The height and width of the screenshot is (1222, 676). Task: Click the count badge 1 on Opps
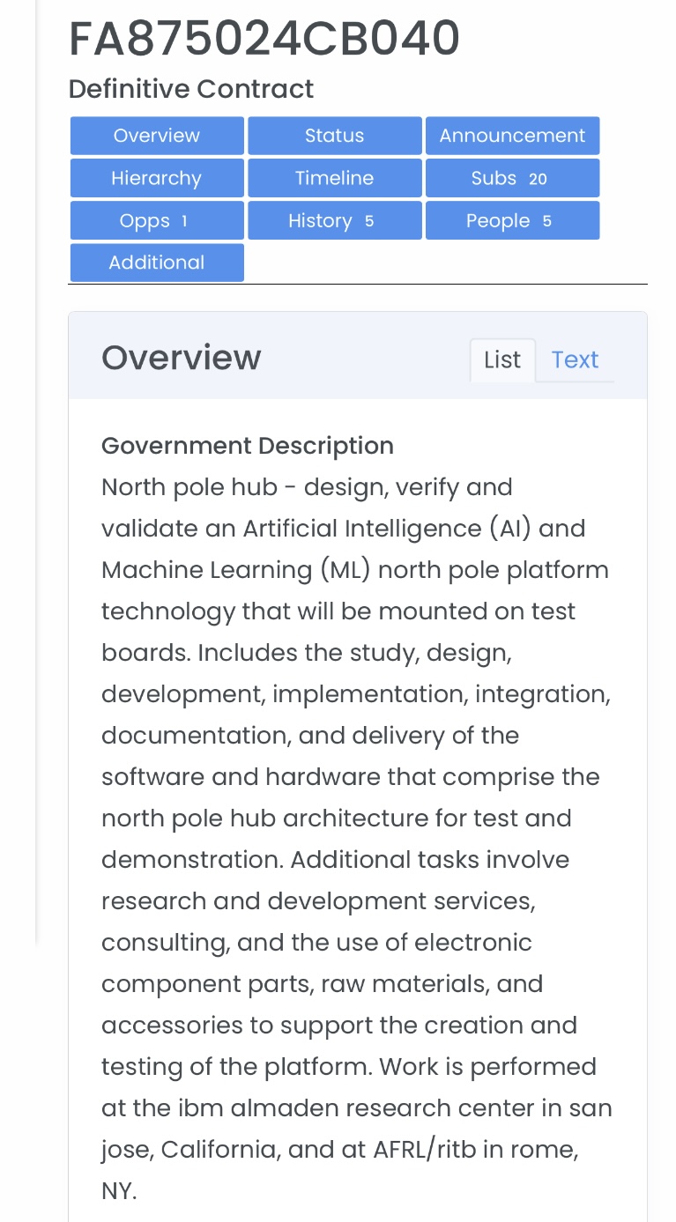tap(184, 221)
